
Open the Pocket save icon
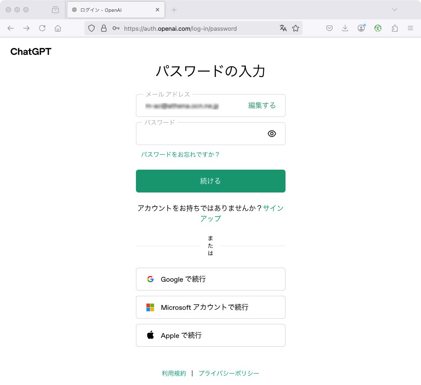click(329, 28)
